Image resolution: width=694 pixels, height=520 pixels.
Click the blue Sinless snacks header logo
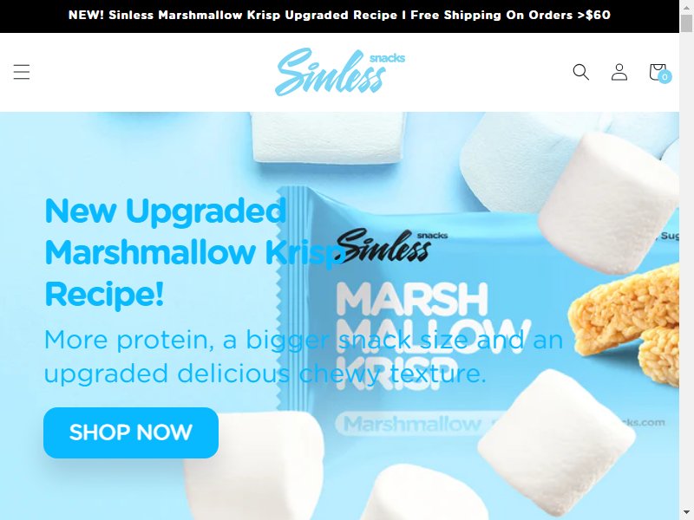340,72
